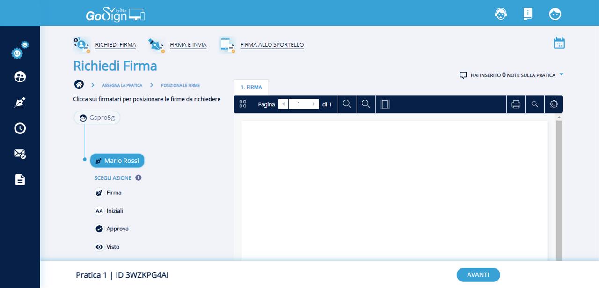Click the page number input field
Screen dimensions: 599x288
(x=299, y=104)
